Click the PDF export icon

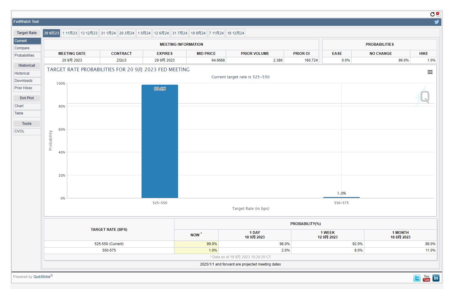pos(438,14)
